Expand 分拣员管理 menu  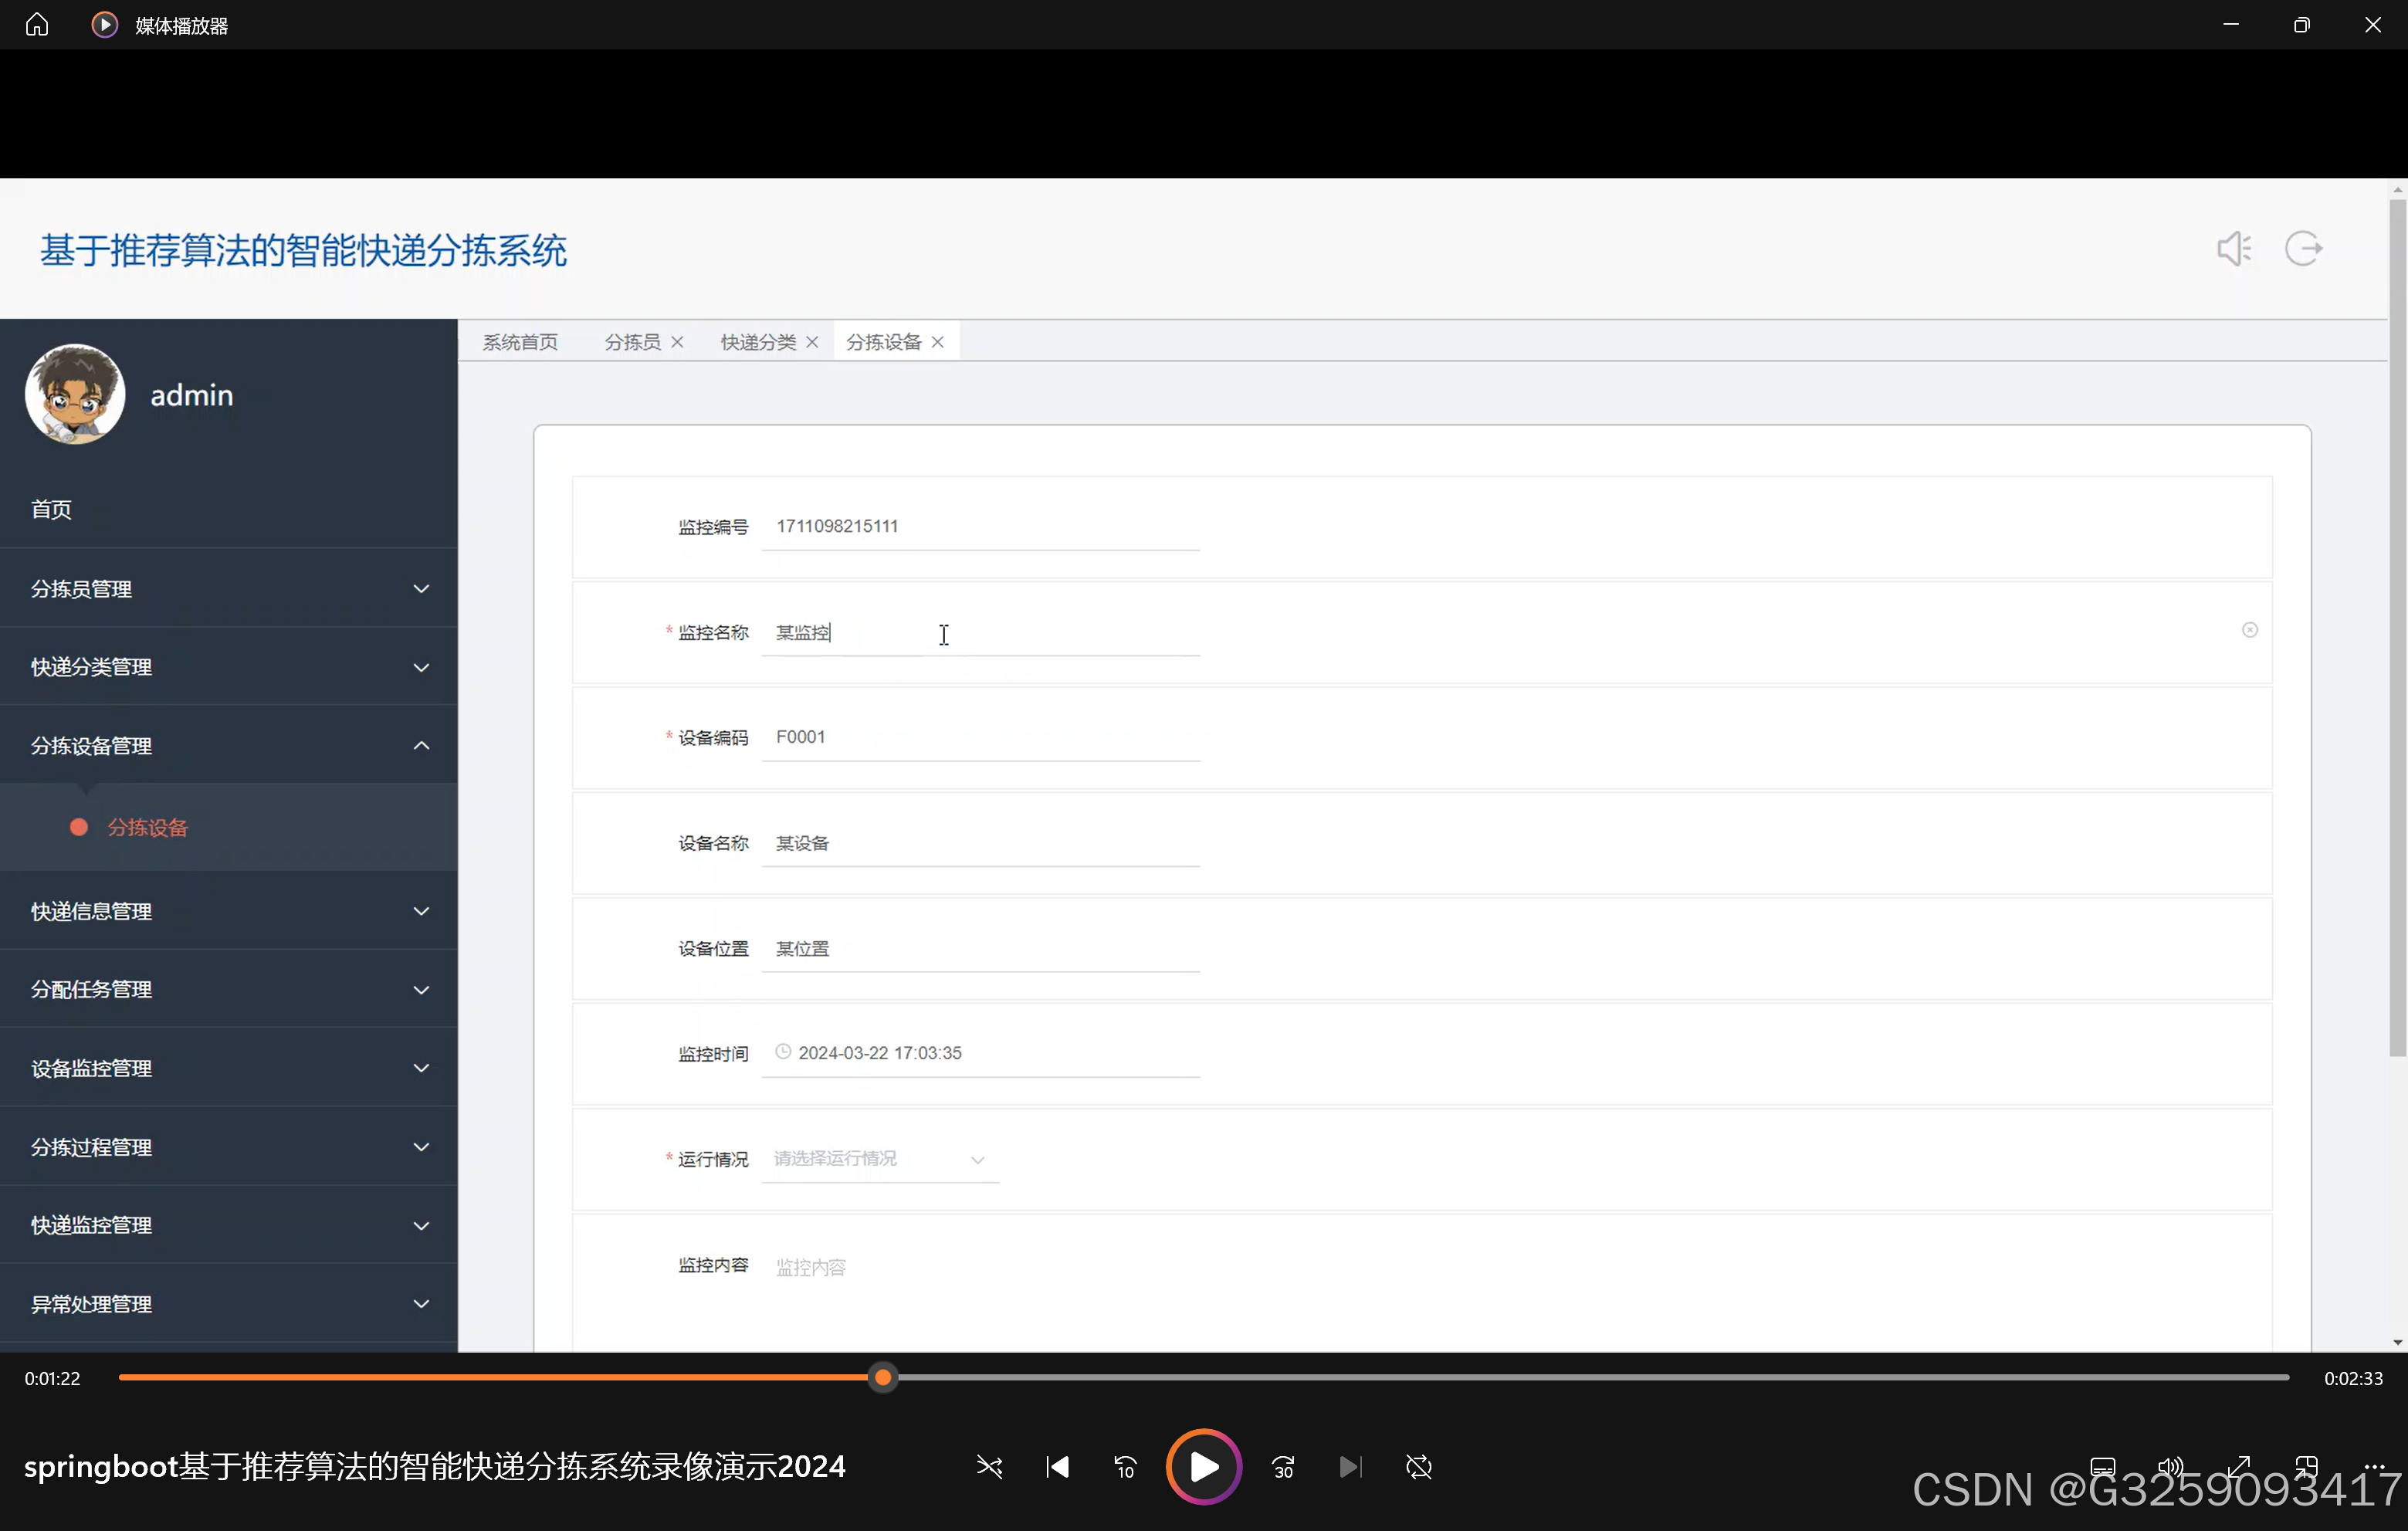pyautogui.click(x=229, y=589)
